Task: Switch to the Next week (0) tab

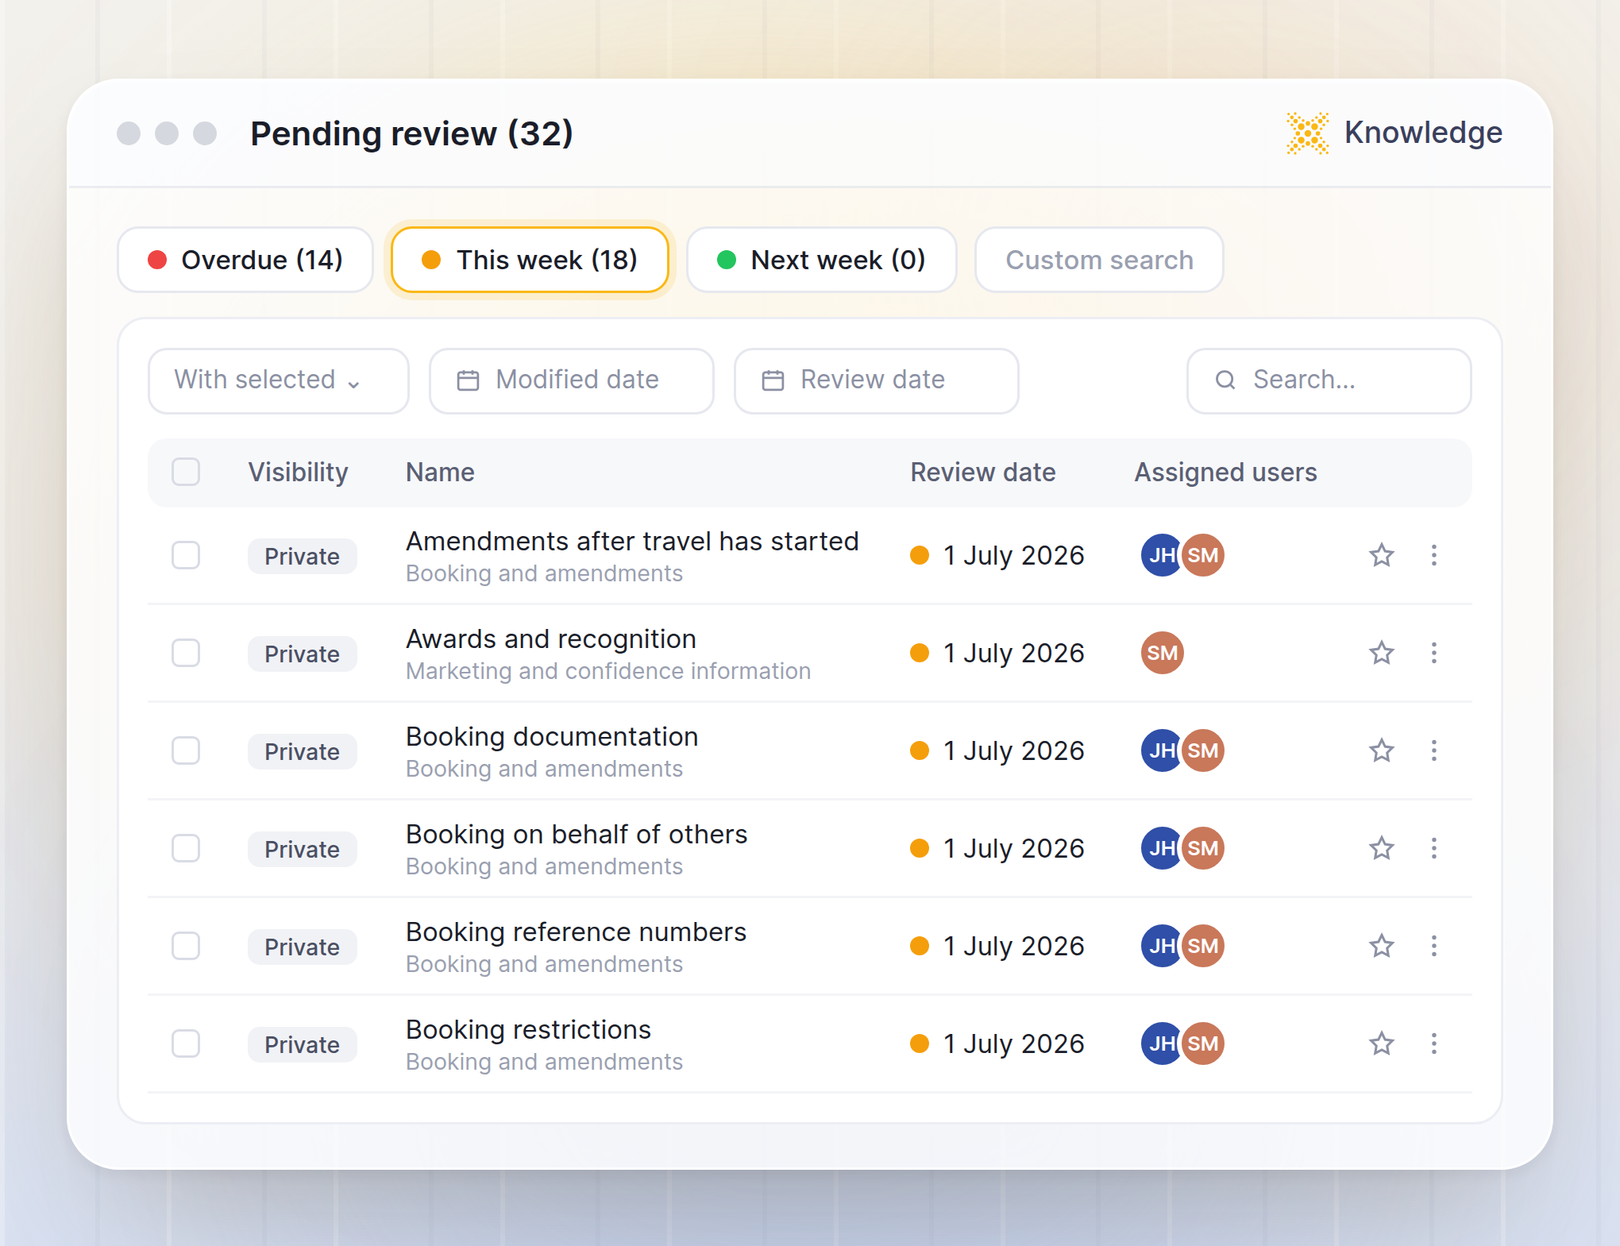Action: [x=822, y=260]
